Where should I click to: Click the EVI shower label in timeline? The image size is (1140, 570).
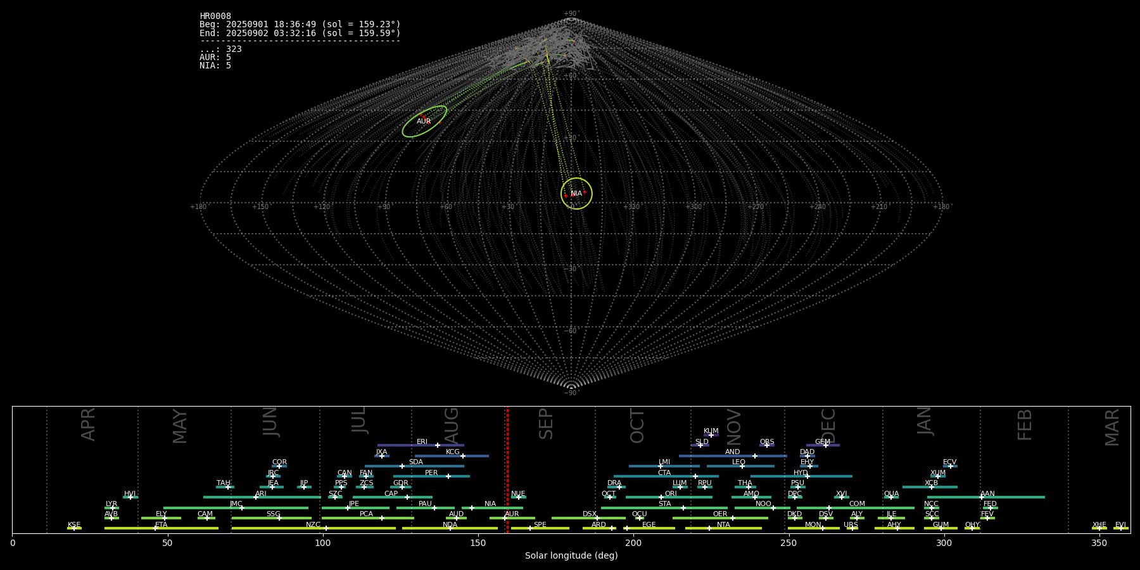coord(1120,525)
